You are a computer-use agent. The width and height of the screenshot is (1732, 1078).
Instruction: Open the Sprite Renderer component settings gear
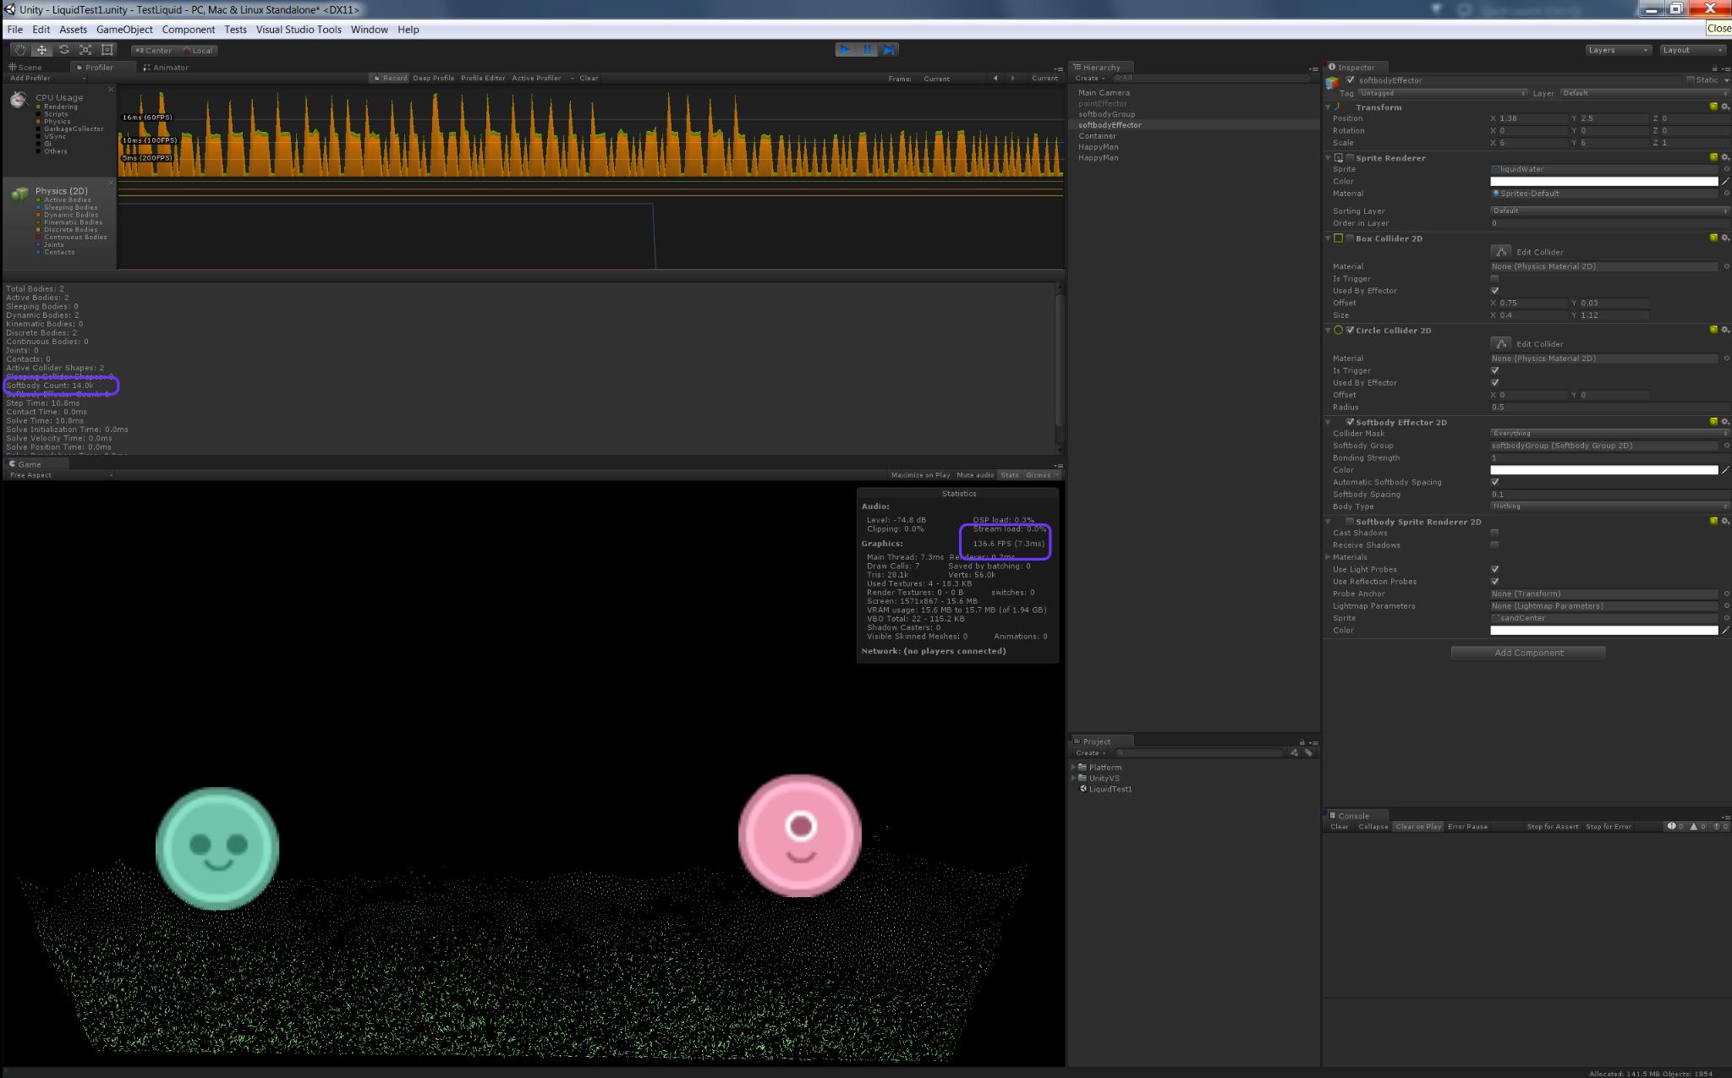[x=1725, y=158]
